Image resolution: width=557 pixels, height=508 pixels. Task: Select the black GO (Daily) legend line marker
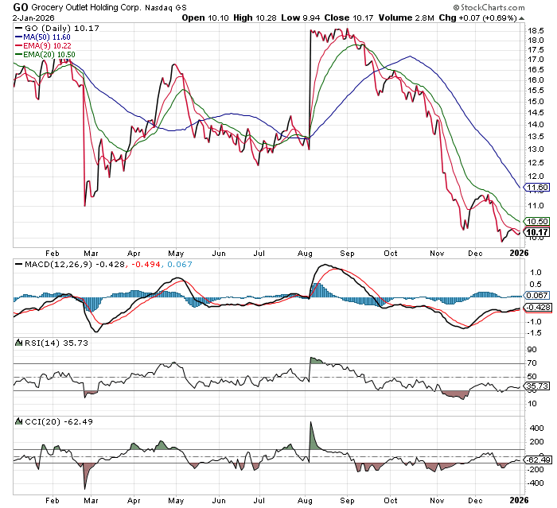(x=20, y=28)
